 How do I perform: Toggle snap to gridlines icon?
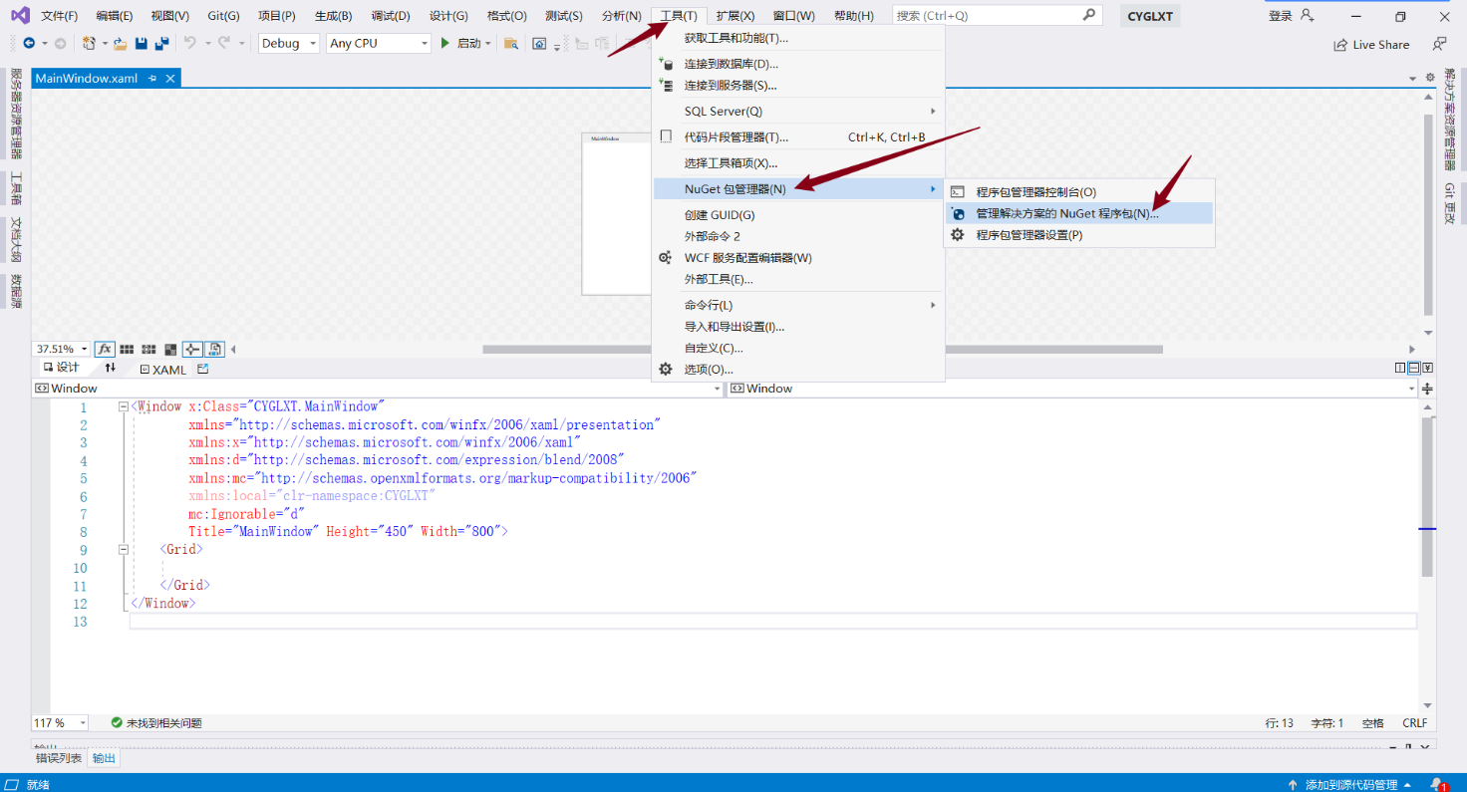(x=148, y=349)
